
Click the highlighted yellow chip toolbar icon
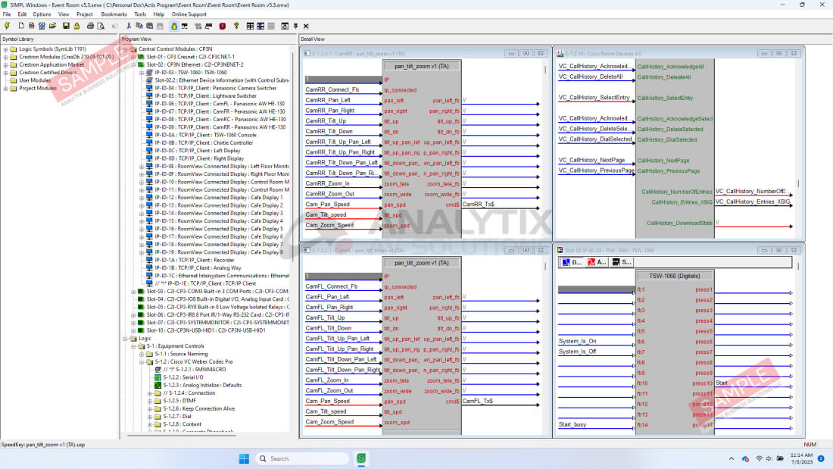click(173, 26)
